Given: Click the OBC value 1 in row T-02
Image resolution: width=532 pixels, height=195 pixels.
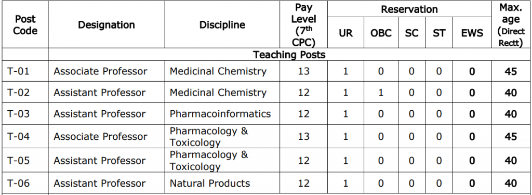Looking at the screenshot, I should click(x=381, y=93).
